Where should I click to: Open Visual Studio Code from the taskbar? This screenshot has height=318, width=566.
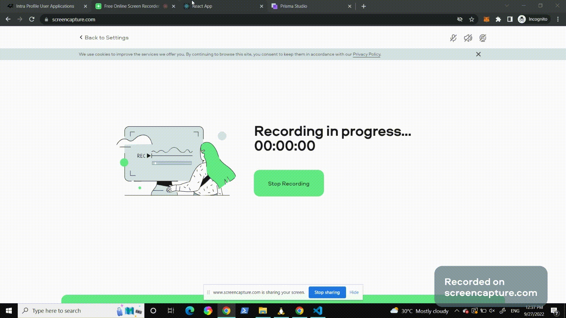(x=318, y=311)
